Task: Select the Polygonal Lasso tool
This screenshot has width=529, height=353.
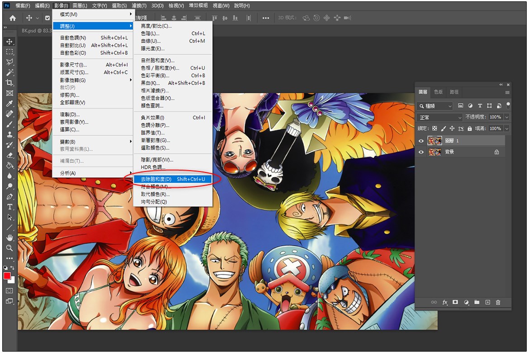Action: (x=9, y=62)
